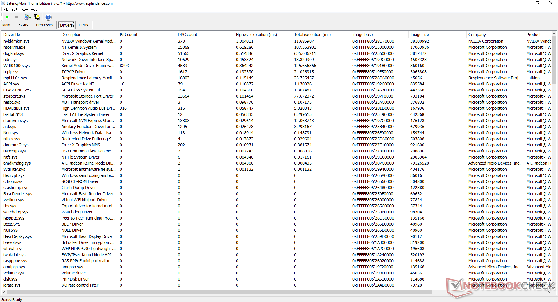Click the LatencyMon app icon in title bar
The image size is (558, 302).
[3, 3]
